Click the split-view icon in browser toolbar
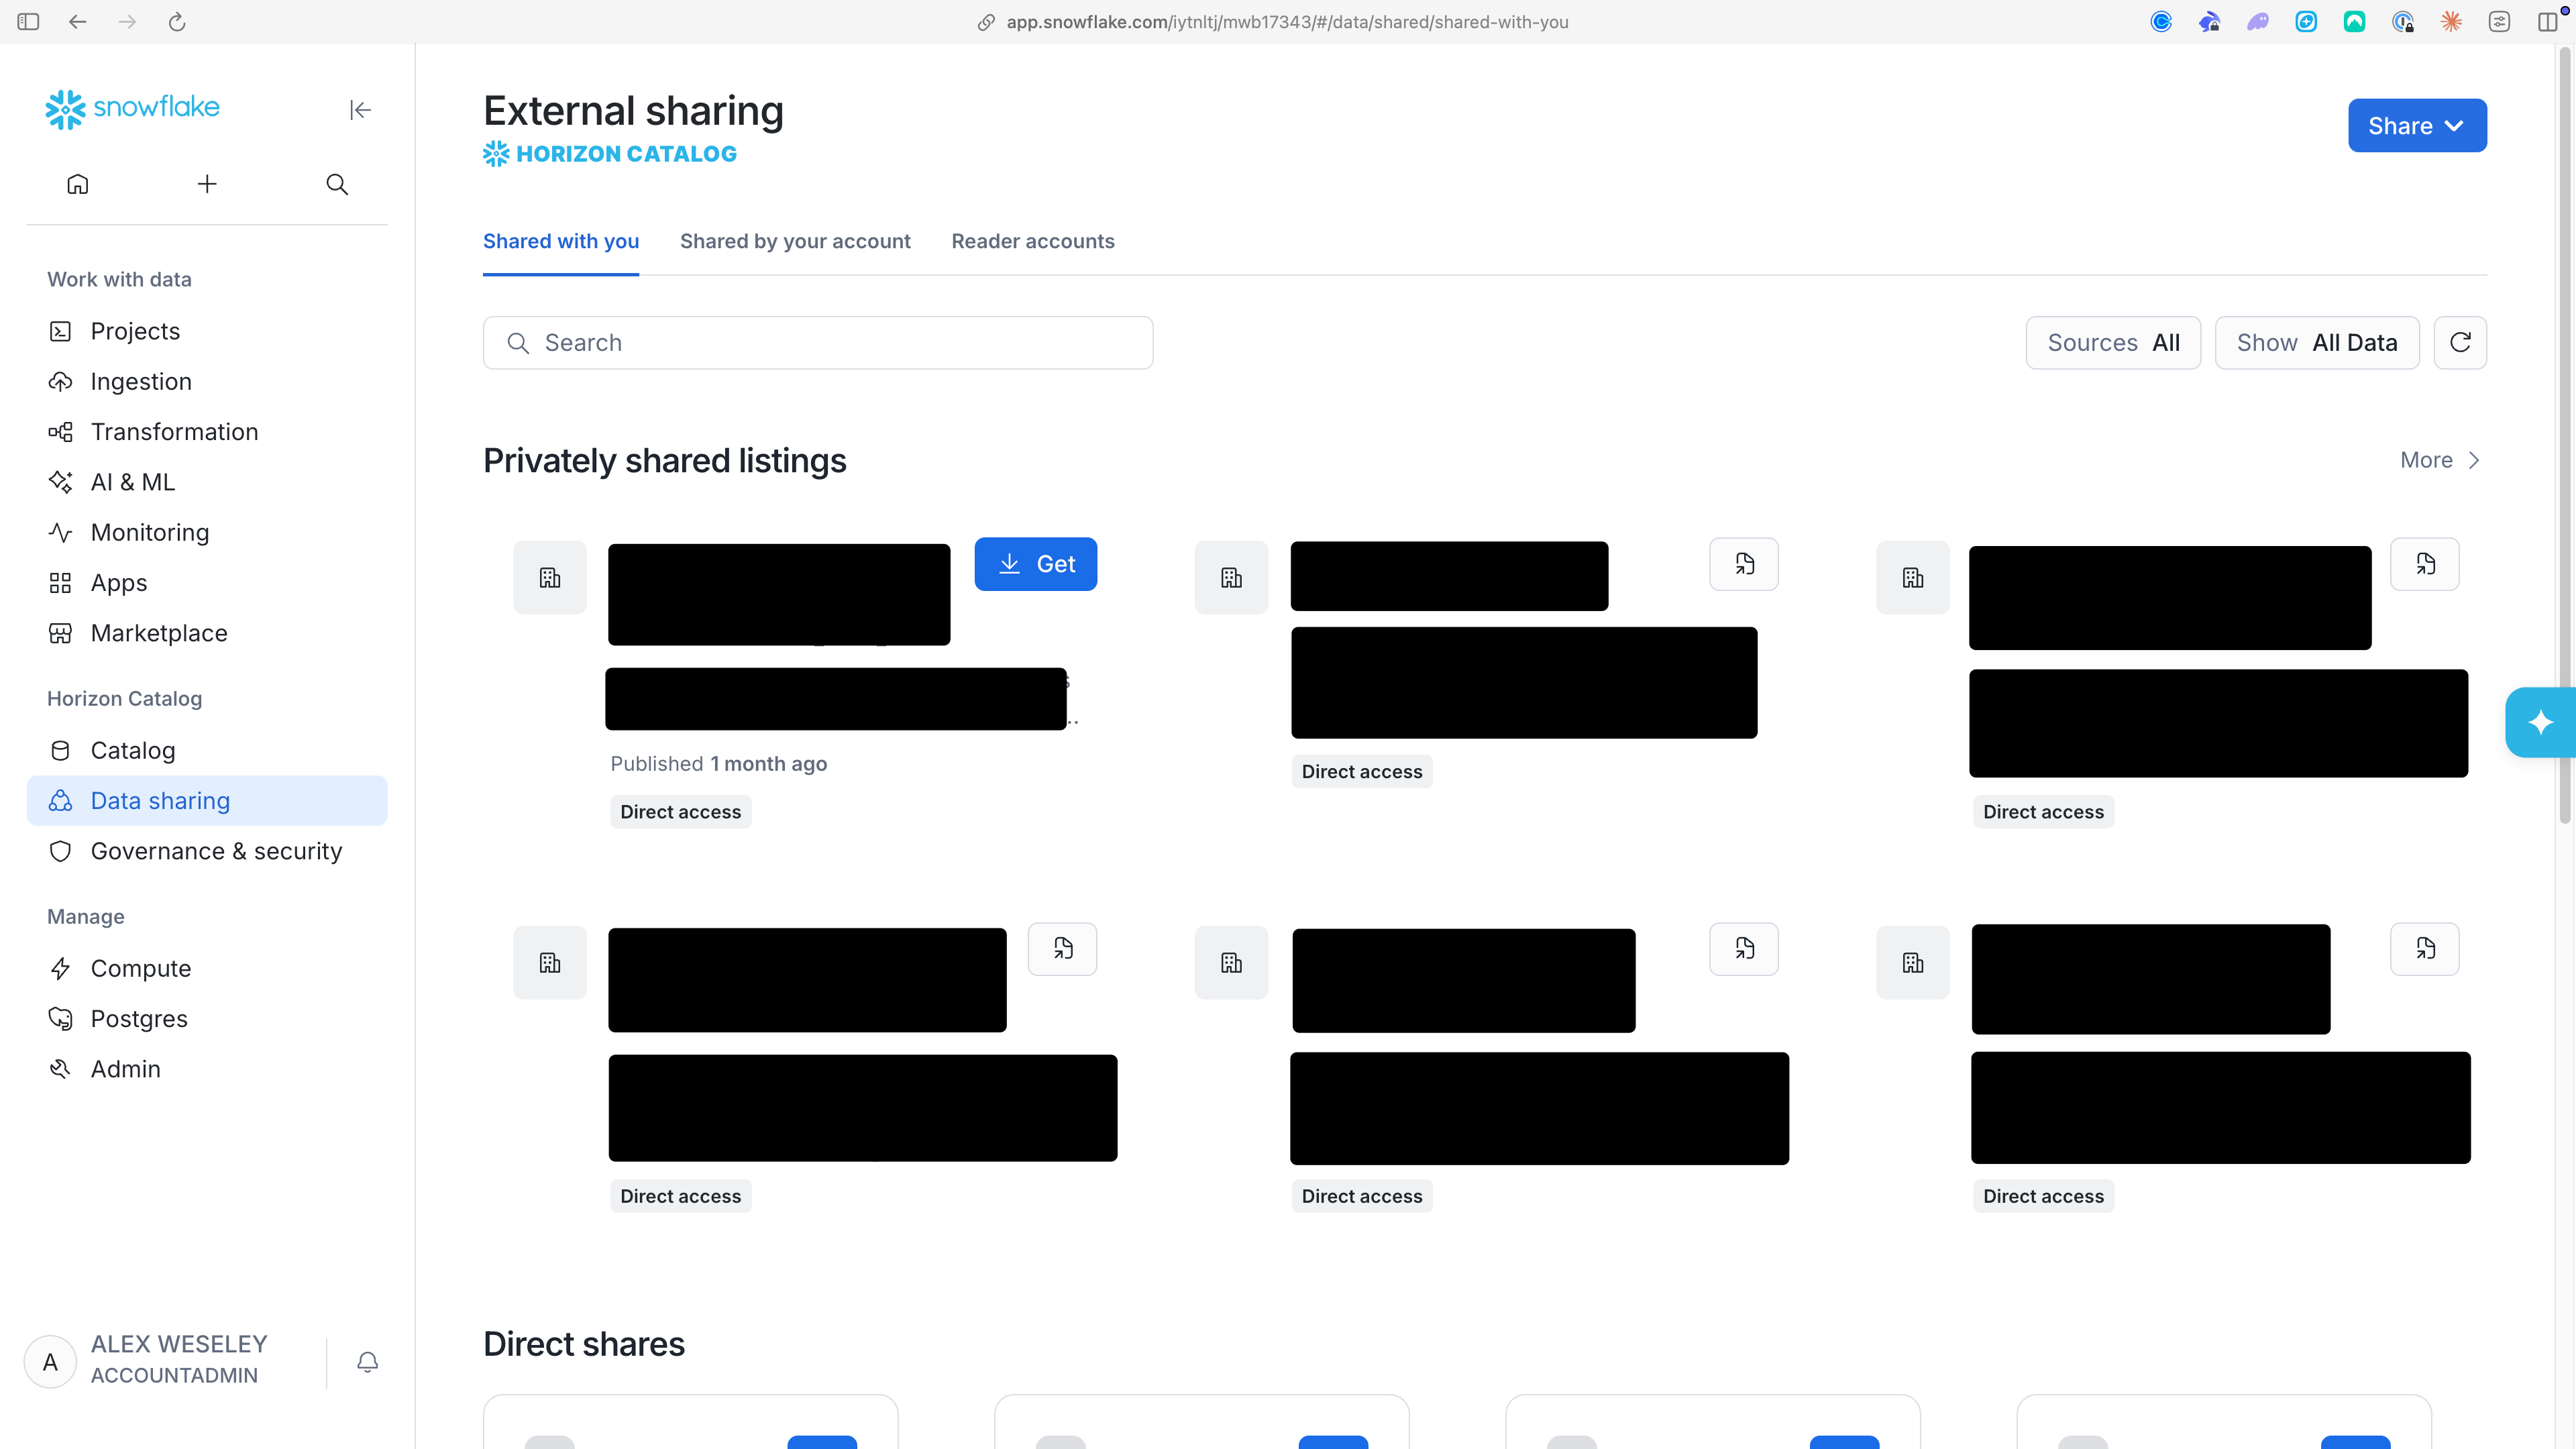 [2547, 22]
